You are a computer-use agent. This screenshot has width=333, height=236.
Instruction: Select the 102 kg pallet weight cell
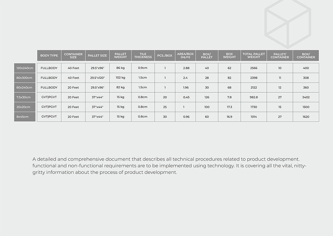click(120, 78)
